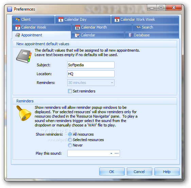Click the Preferences window title icon
Screen dimensions: 191x188
(x=10, y=9)
